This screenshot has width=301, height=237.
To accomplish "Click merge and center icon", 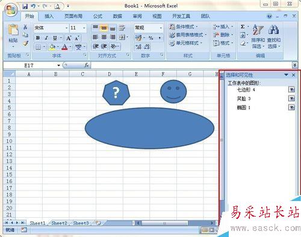I will point(122,37).
